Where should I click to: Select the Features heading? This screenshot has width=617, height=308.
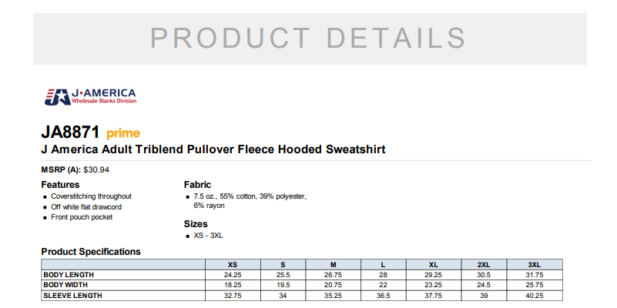click(x=60, y=185)
